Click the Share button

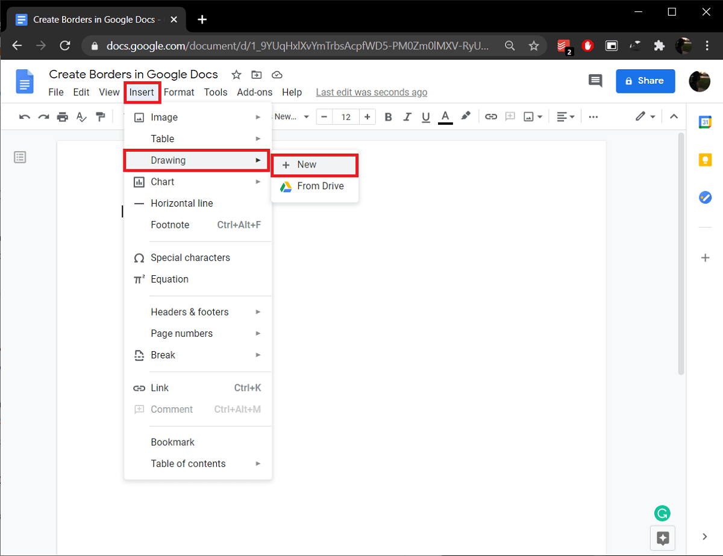(645, 81)
